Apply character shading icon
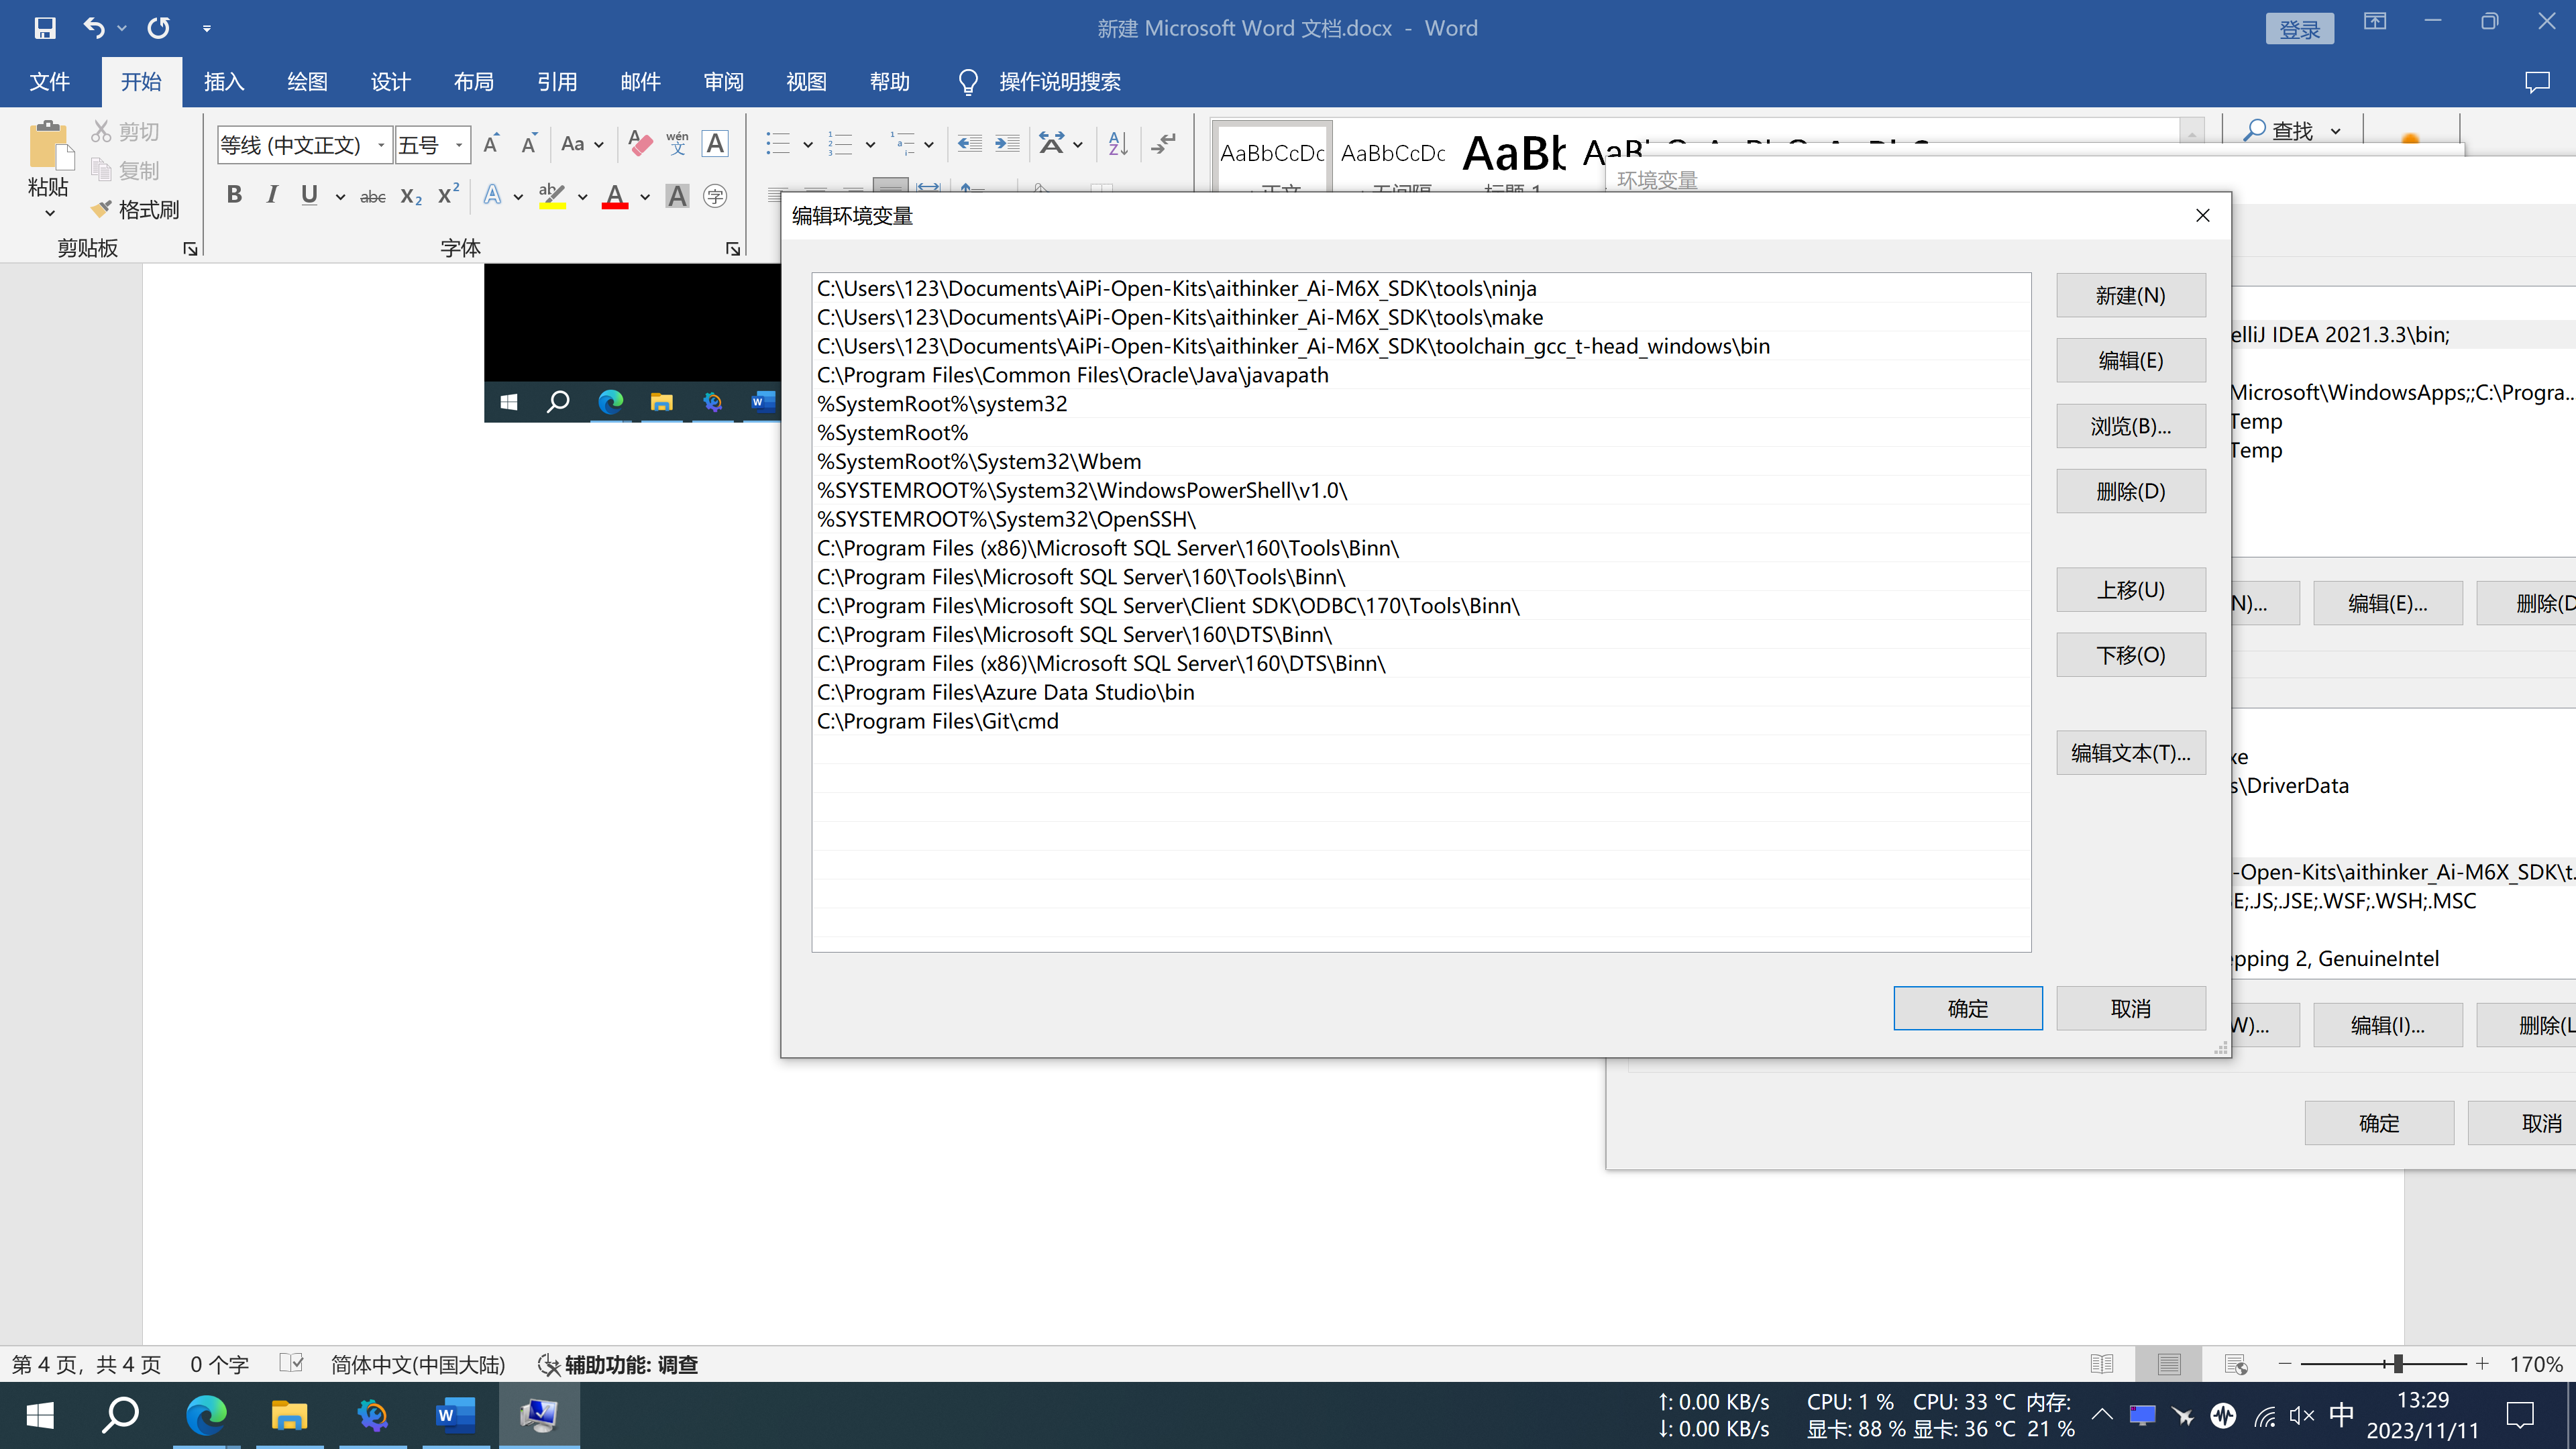The image size is (2576, 1449). [x=677, y=196]
